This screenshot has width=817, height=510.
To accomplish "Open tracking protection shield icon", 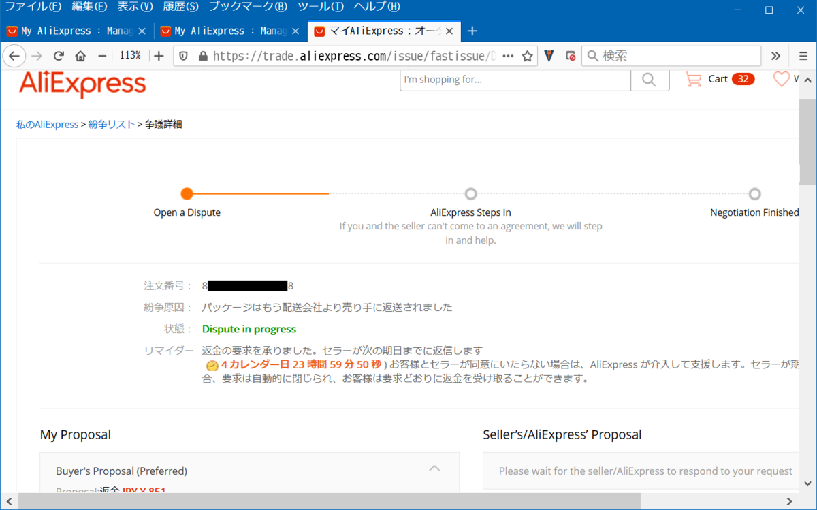I will (x=184, y=56).
